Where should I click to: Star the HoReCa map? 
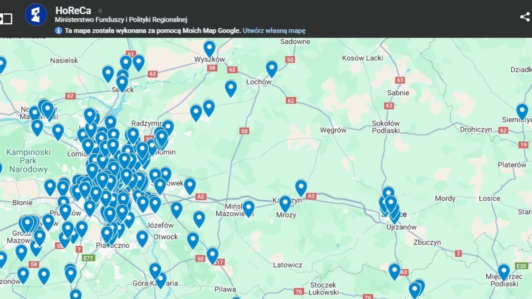point(100,11)
